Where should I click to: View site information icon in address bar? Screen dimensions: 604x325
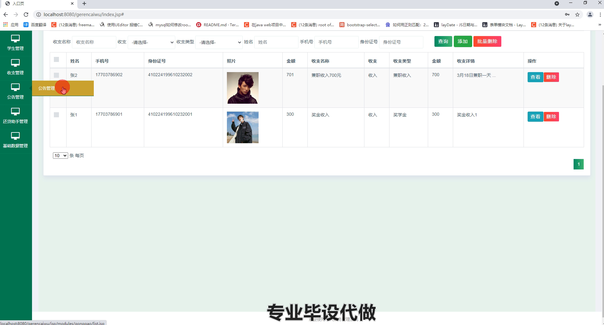pyautogui.click(x=38, y=15)
